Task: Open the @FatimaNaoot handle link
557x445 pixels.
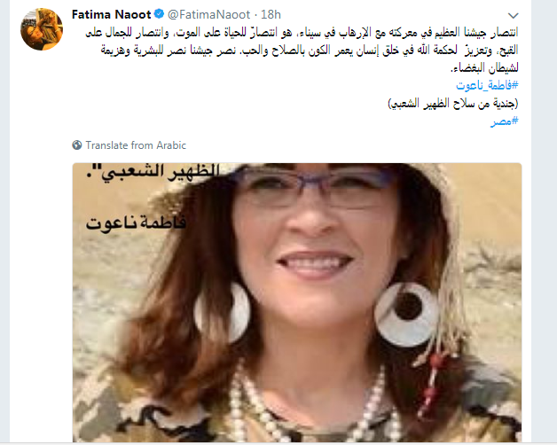Action: 209,14
